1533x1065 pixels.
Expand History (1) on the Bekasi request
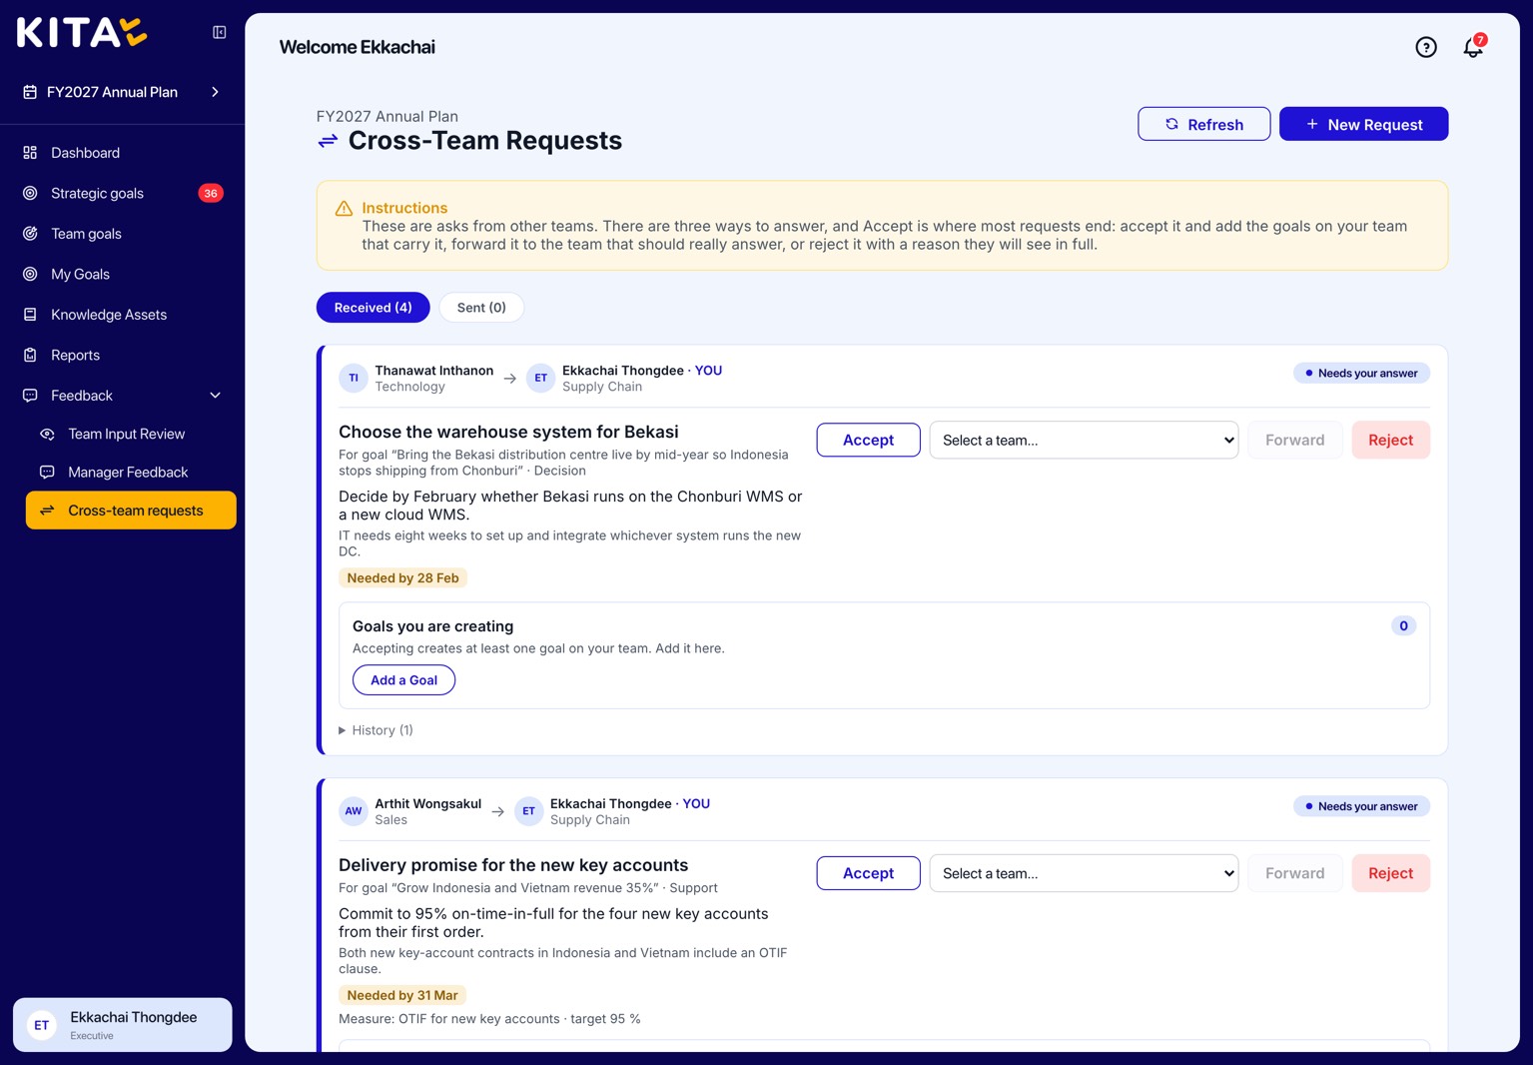377,730
